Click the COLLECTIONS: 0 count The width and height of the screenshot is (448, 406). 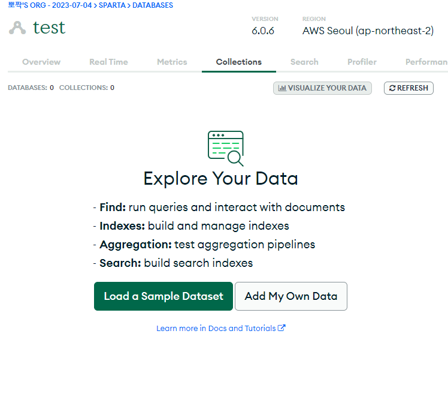click(x=87, y=88)
